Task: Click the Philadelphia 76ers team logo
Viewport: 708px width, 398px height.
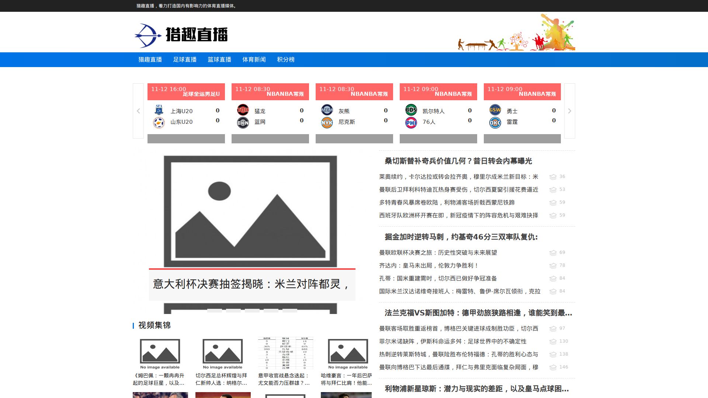Action: coord(411,122)
